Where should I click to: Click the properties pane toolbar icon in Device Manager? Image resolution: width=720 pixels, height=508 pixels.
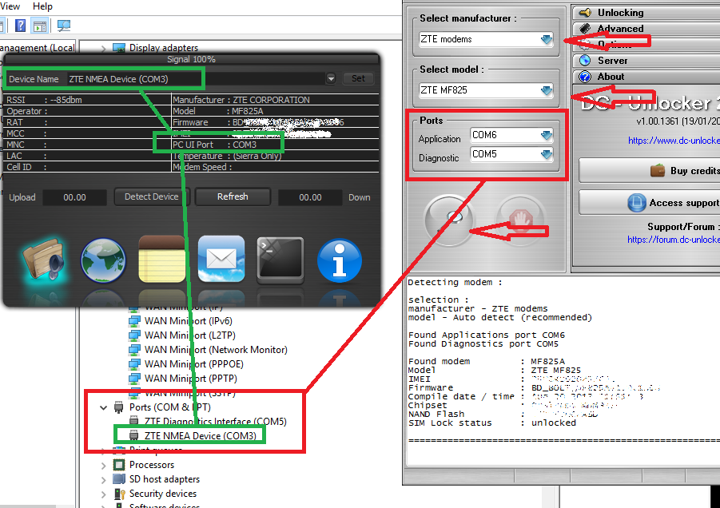(x=40, y=26)
